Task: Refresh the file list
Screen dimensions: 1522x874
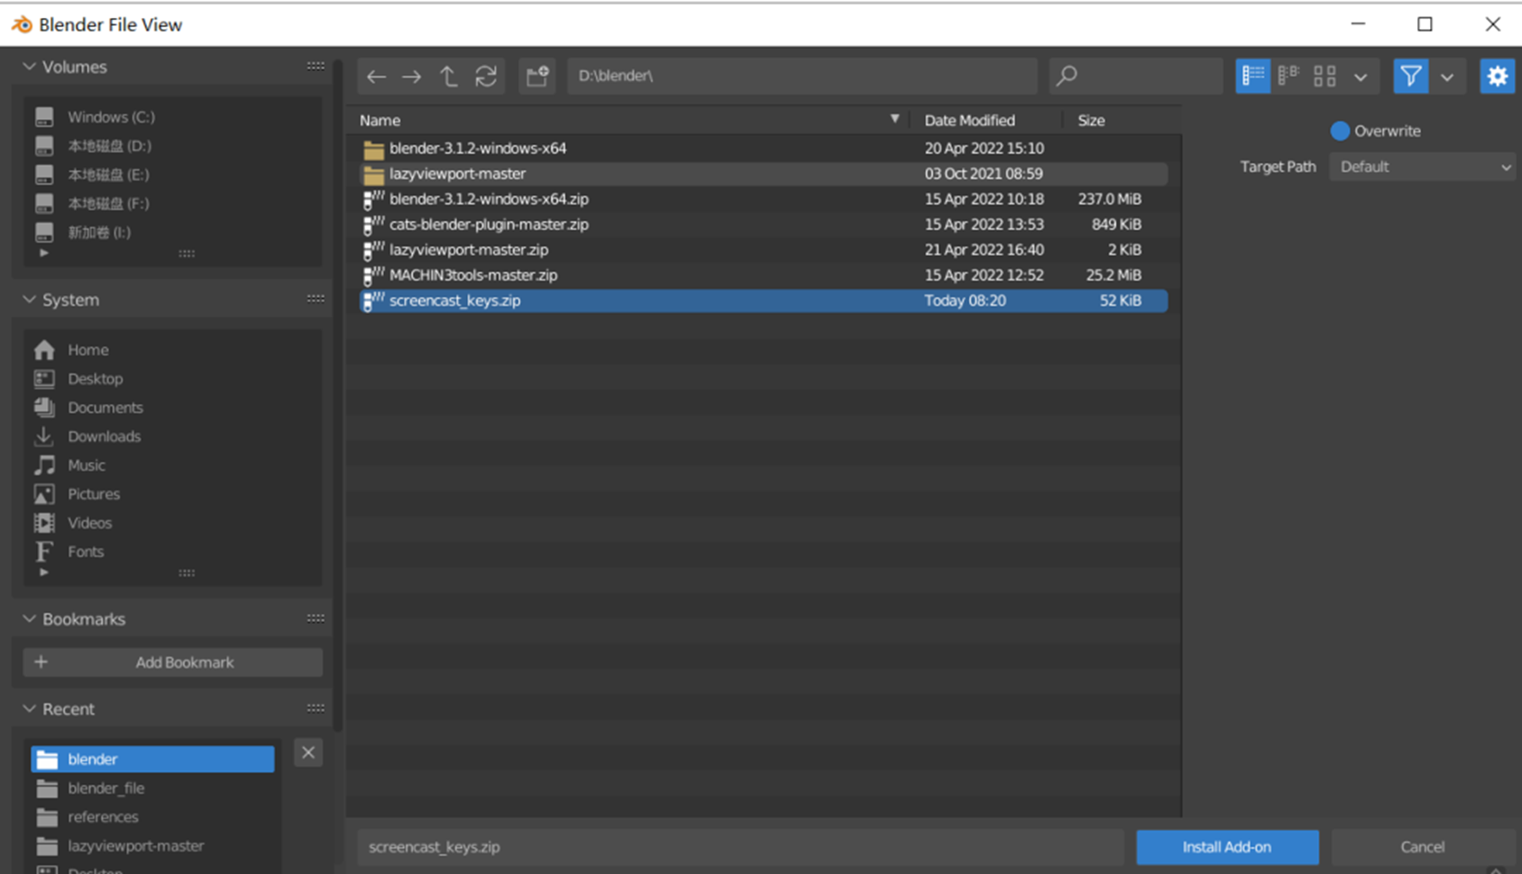Action: (487, 76)
